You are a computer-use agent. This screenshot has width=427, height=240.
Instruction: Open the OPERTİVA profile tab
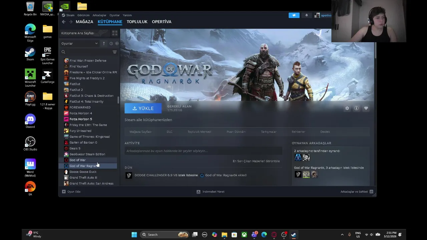pyautogui.click(x=161, y=22)
